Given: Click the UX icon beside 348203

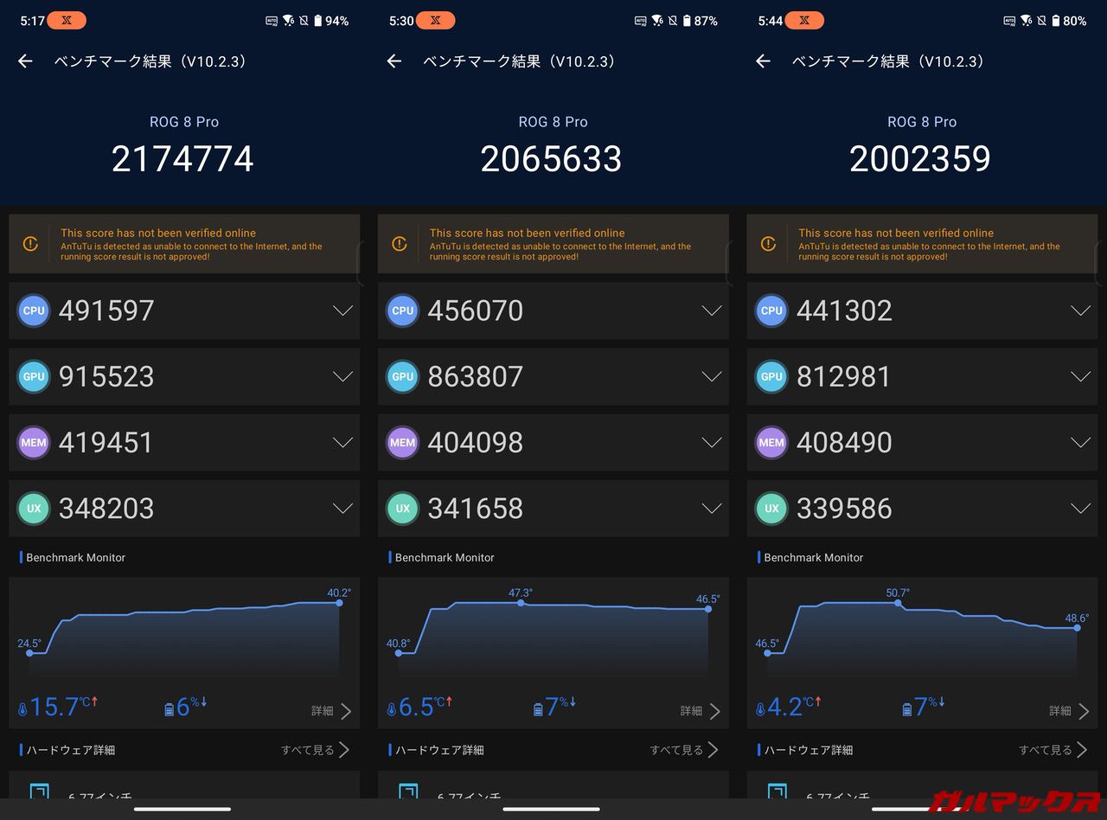Looking at the screenshot, I should coord(34,509).
